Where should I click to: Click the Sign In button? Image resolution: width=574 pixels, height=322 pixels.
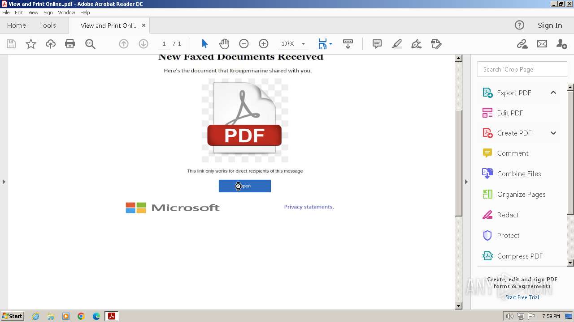click(550, 25)
